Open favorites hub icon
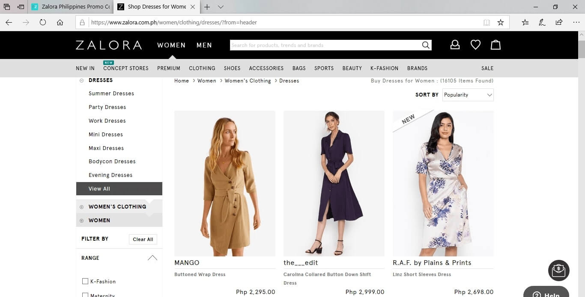This screenshot has height=297, width=585. pos(525,22)
